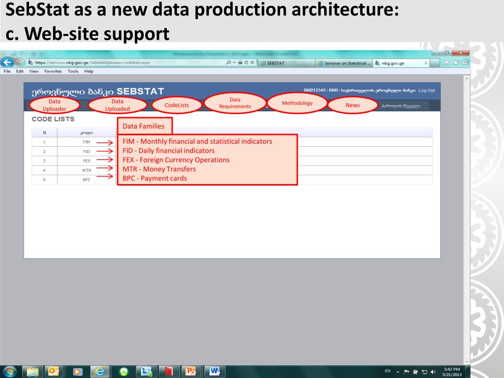Open PowerPoint from the taskbar

191,372
